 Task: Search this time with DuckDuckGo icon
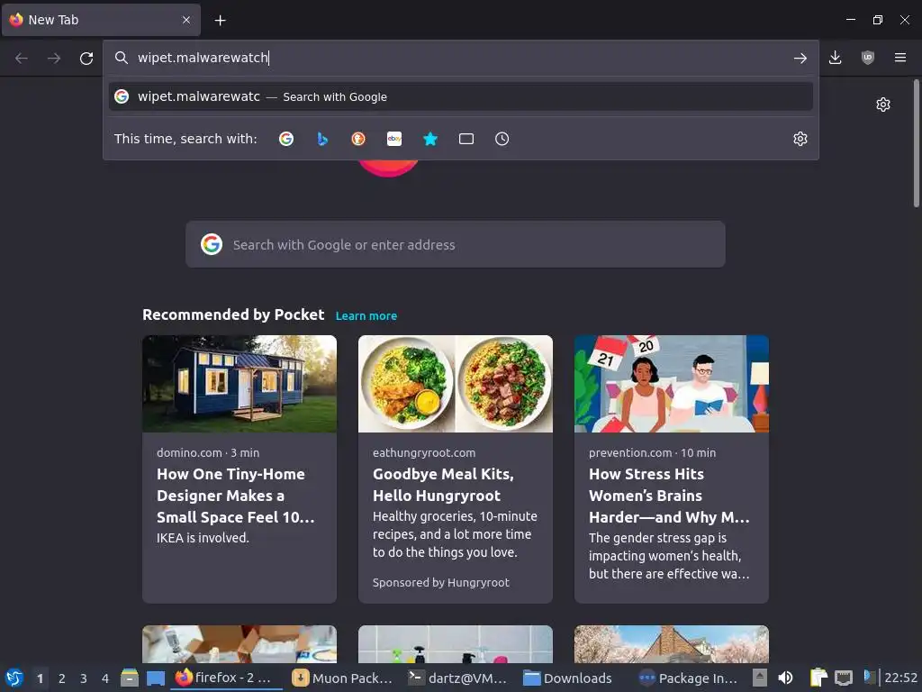pyautogui.click(x=358, y=139)
